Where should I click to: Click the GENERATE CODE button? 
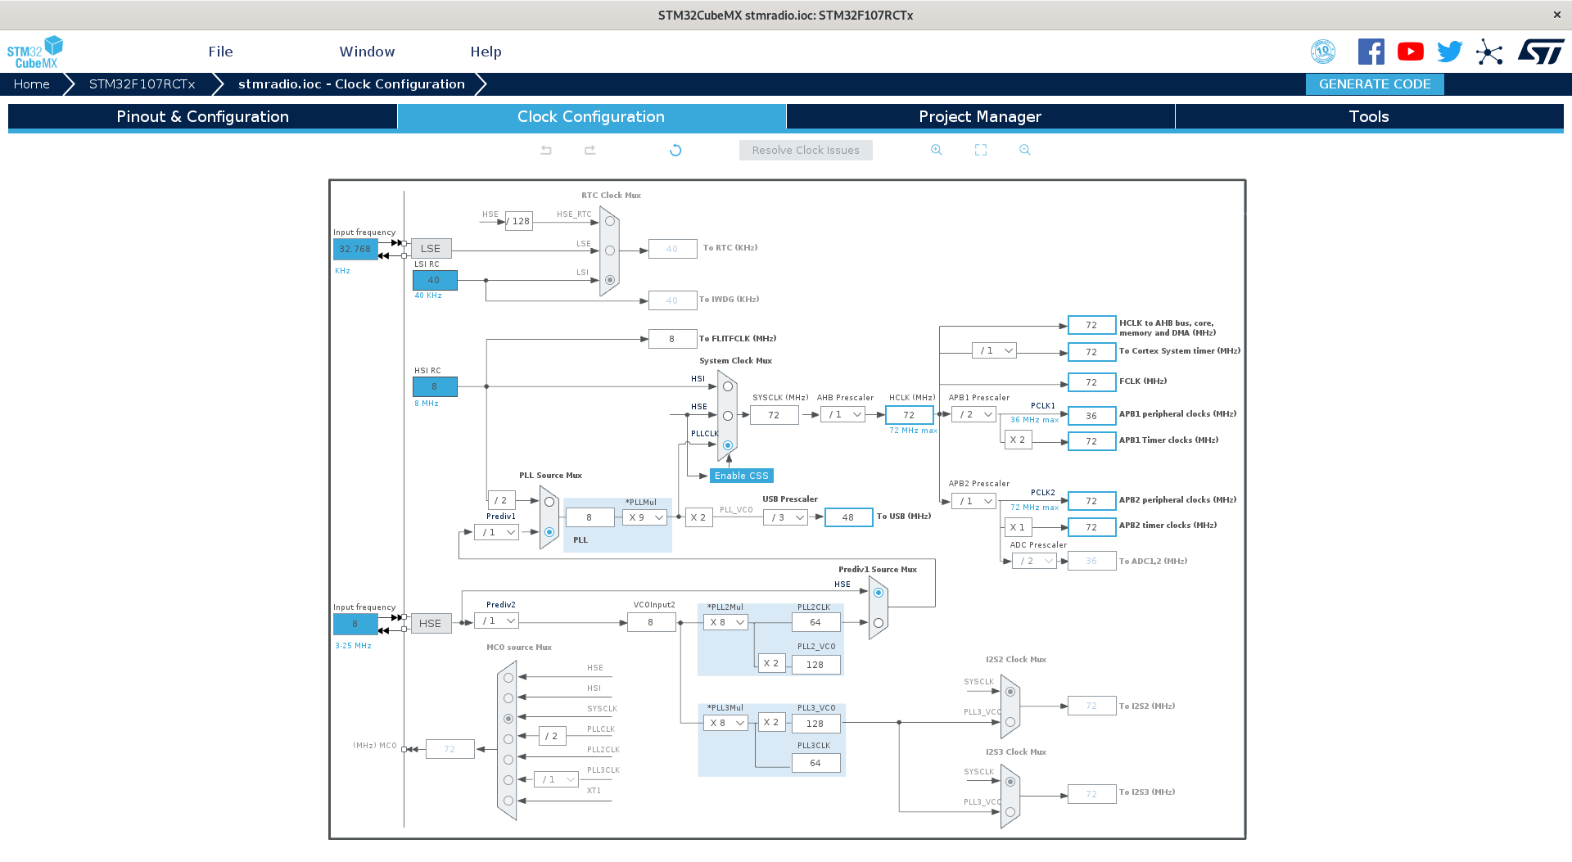pos(1375,84)
